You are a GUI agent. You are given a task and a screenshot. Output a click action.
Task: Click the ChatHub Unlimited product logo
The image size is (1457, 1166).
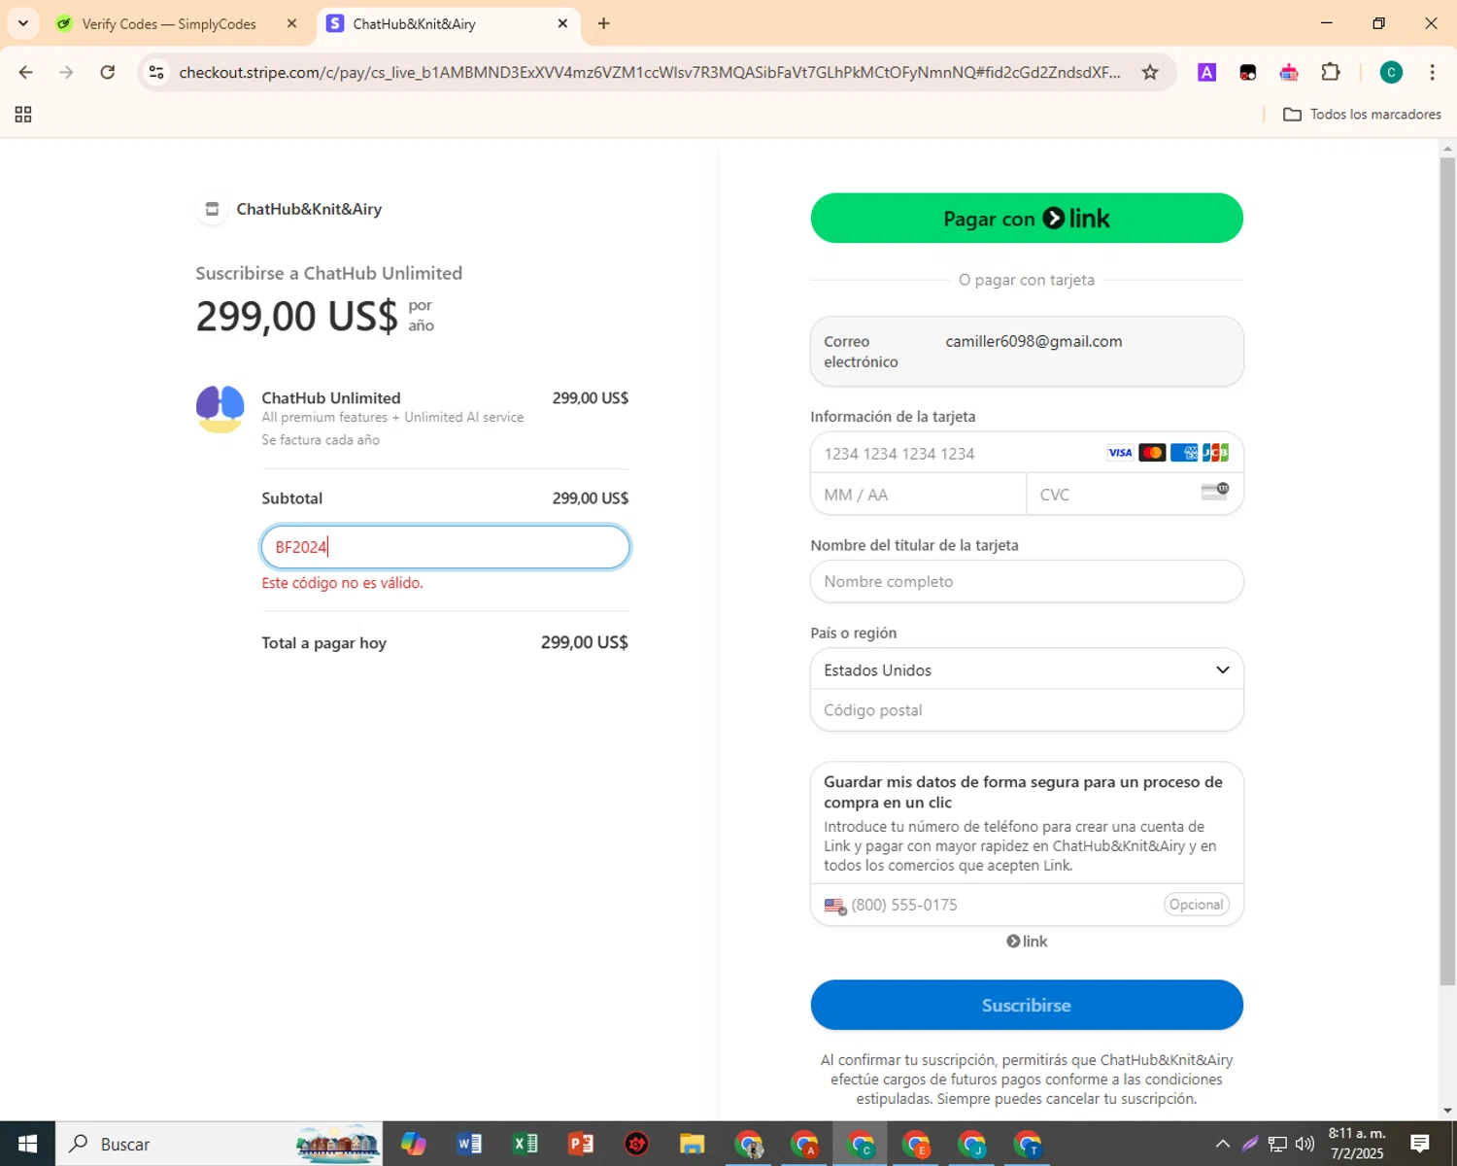pyautogui.click(x=220, y=409)
